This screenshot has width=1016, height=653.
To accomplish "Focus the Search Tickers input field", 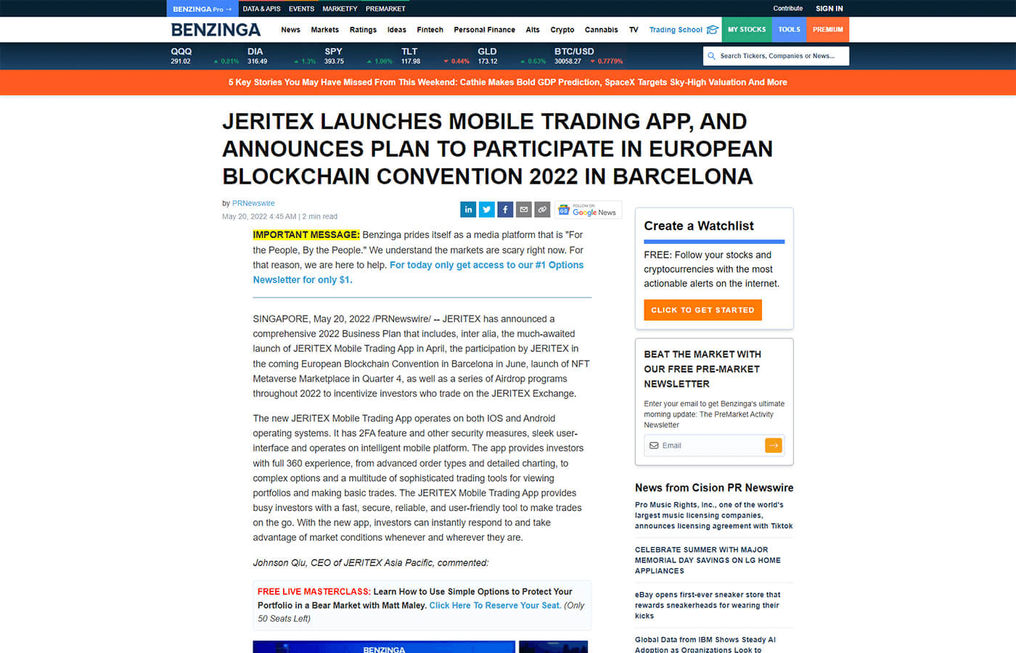I will point(777,56).
